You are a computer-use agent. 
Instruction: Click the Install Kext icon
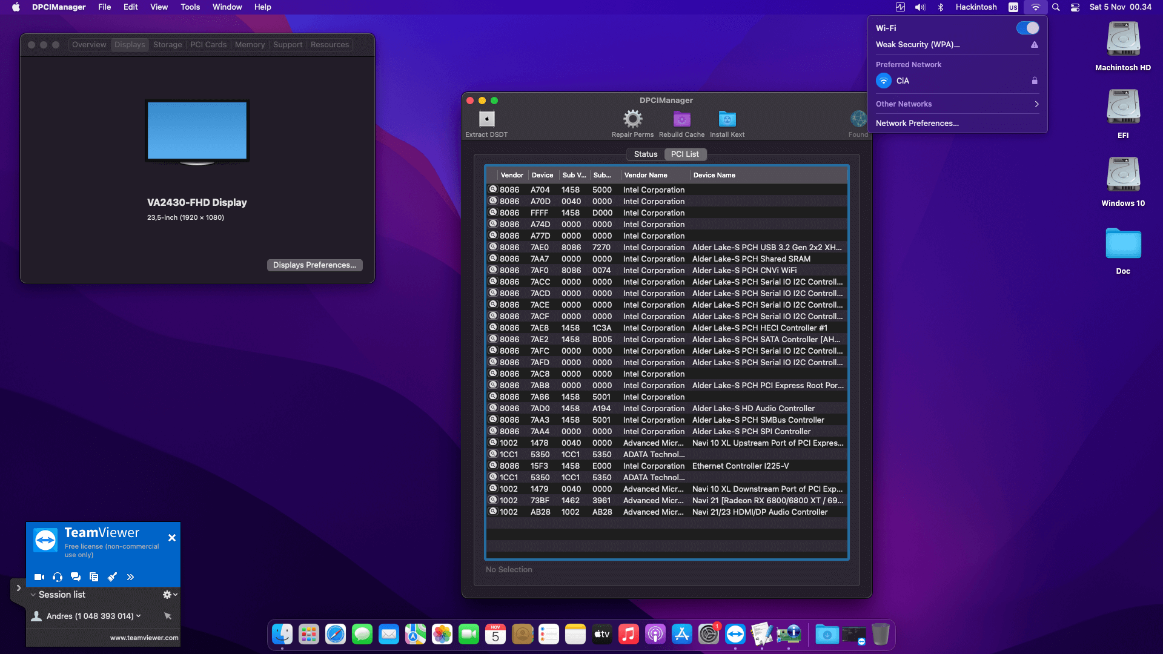pos(727,119)
